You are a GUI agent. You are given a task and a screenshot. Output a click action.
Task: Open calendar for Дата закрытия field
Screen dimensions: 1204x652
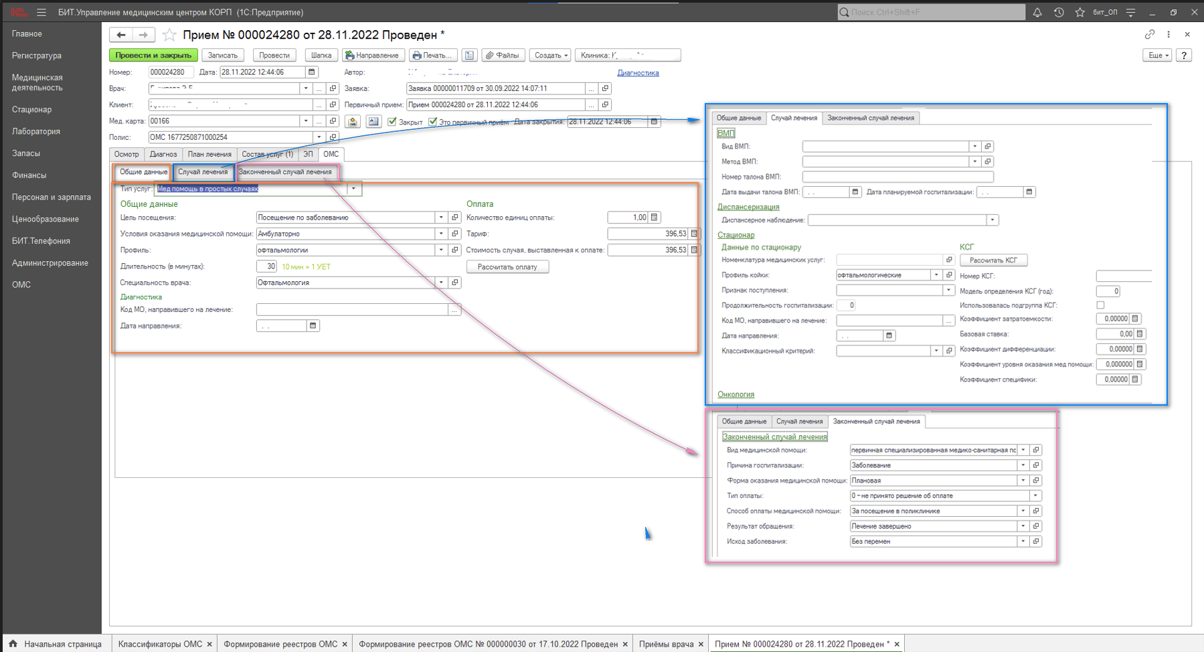pyautogui.click(x=654, y=121)
